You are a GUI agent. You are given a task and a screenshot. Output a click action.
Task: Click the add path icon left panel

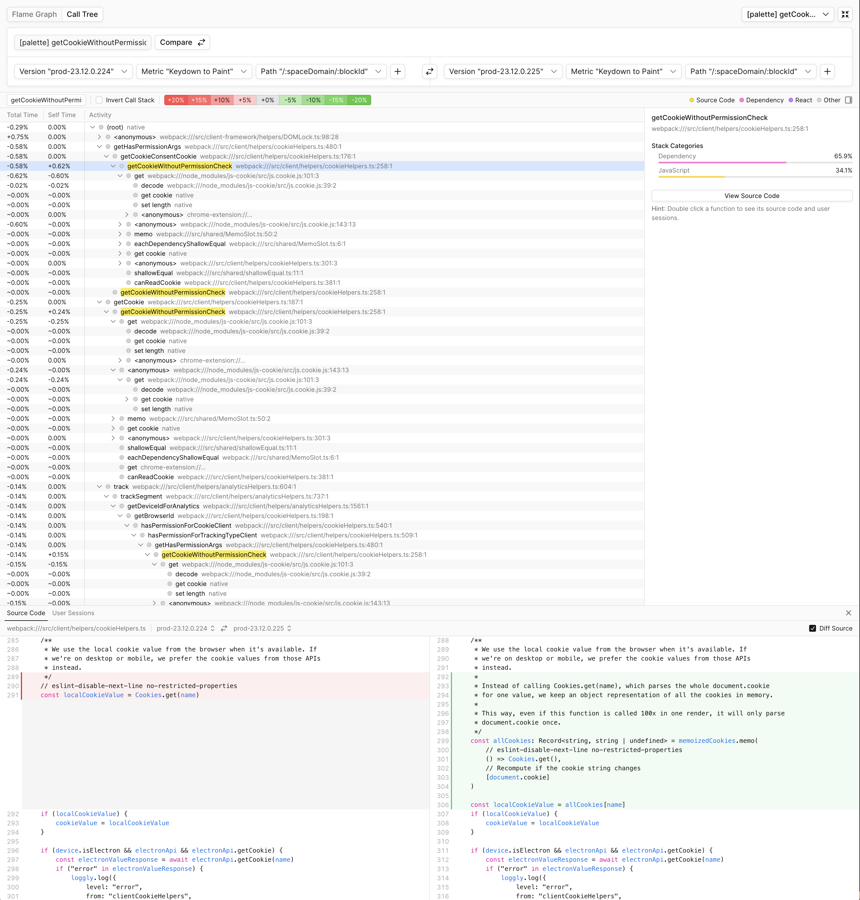pos(399,71)
